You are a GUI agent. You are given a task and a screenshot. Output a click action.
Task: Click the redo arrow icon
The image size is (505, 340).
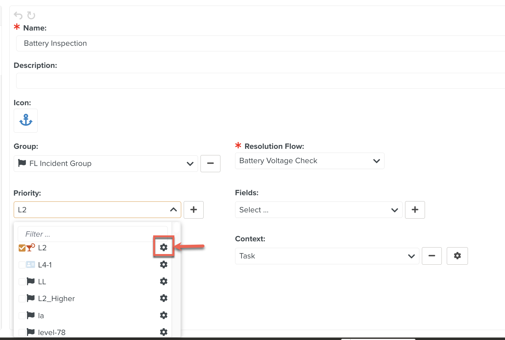(31, 15)
